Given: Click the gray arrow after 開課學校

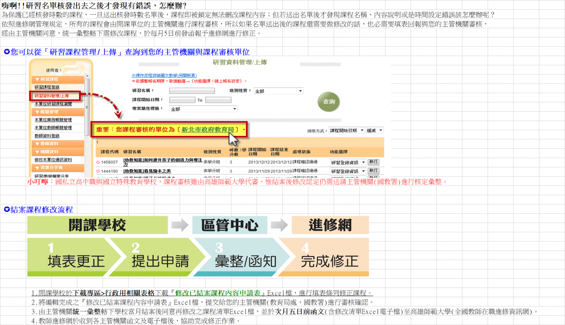Looking at the screenshot, I should click(180, 225).
